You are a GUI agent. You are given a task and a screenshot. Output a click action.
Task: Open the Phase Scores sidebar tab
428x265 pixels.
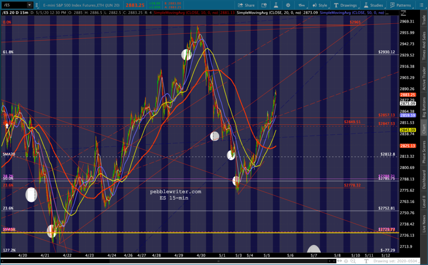pos(424,152)
